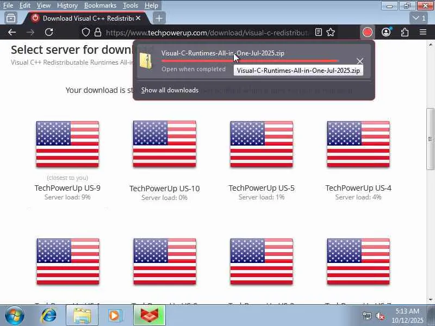Open the View menu
The width and height of the screenshot is (435, 326).
[x=43, y=5]
